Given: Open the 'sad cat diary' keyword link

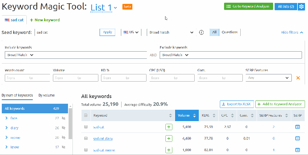Looking at the screenshot, I should click(x=103, y=139).
